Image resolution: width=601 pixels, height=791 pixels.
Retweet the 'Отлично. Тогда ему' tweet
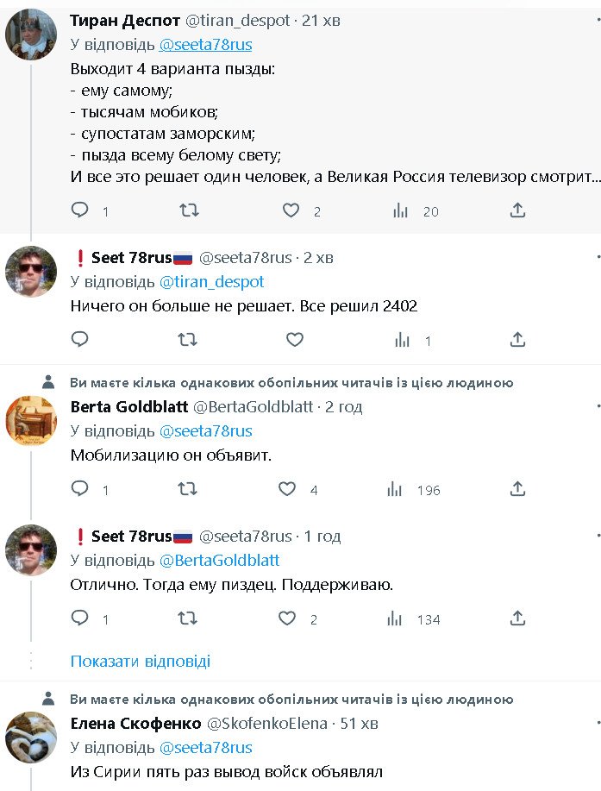[188, 618]
